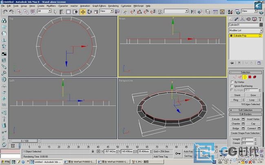
Task: Select Polygon sub-object level
Action: [250, 77]
